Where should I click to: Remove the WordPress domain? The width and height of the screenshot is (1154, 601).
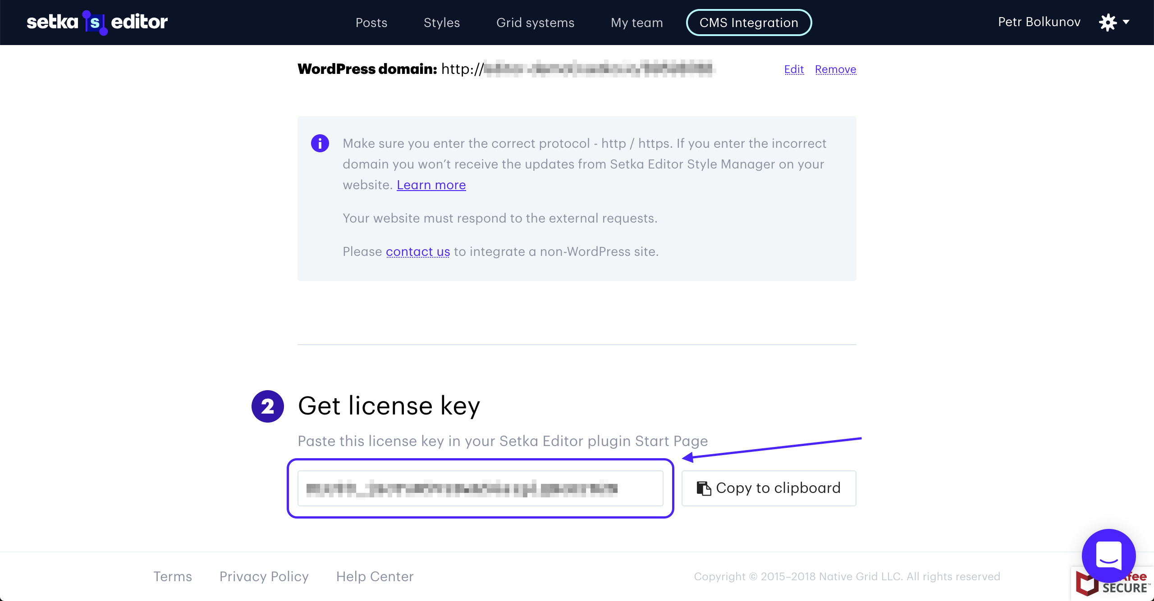tap(836, 69)
